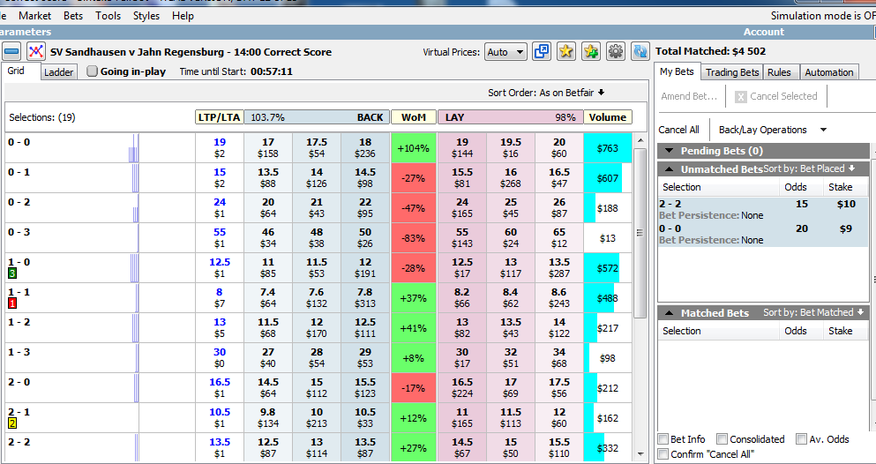The image size is (876, 464).
Task: Click back price 18 for 0 - 0
Action: (x=365, y=148)
